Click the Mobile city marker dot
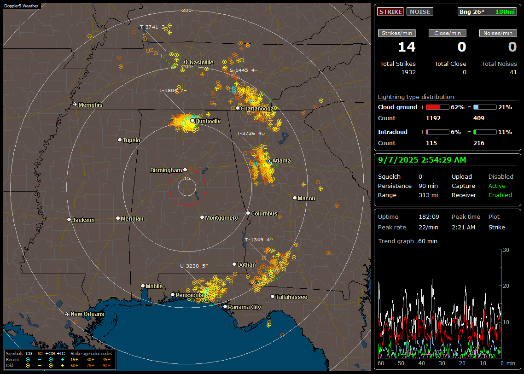 pos(143,286)
